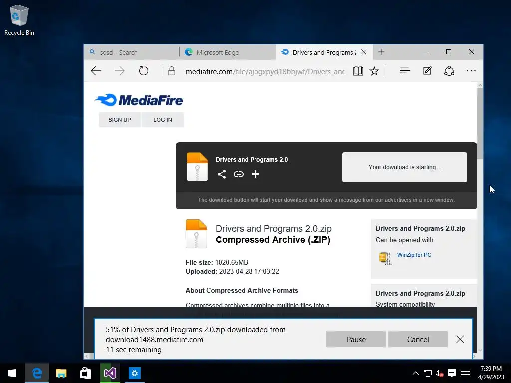Screen dimensions: 511x383
Task: Click the network icon in system tray
Action: [x=428, y=373]
